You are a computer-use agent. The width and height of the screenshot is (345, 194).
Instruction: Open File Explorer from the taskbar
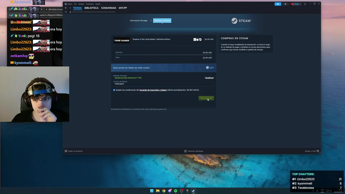coord(158,191)
